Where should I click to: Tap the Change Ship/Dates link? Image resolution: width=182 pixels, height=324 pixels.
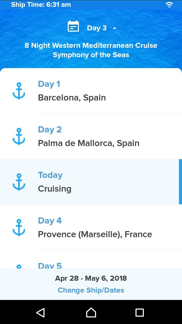tap(91, 290)
